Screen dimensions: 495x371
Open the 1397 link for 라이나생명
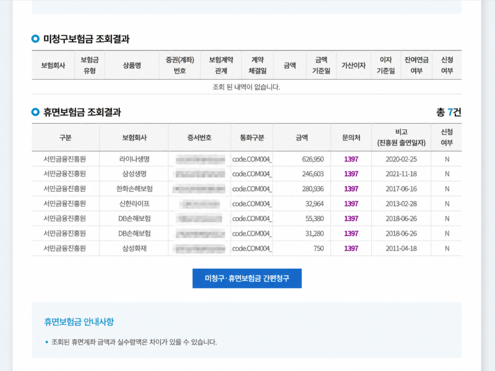click(351, 159)
